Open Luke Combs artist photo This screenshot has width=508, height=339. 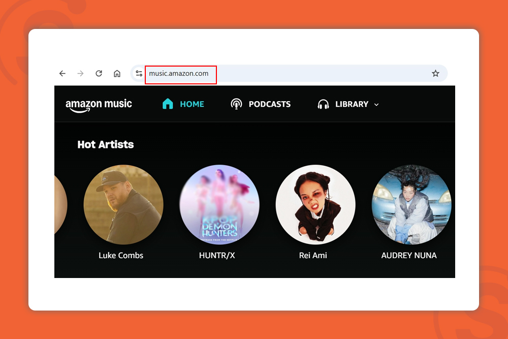(123, 204)
